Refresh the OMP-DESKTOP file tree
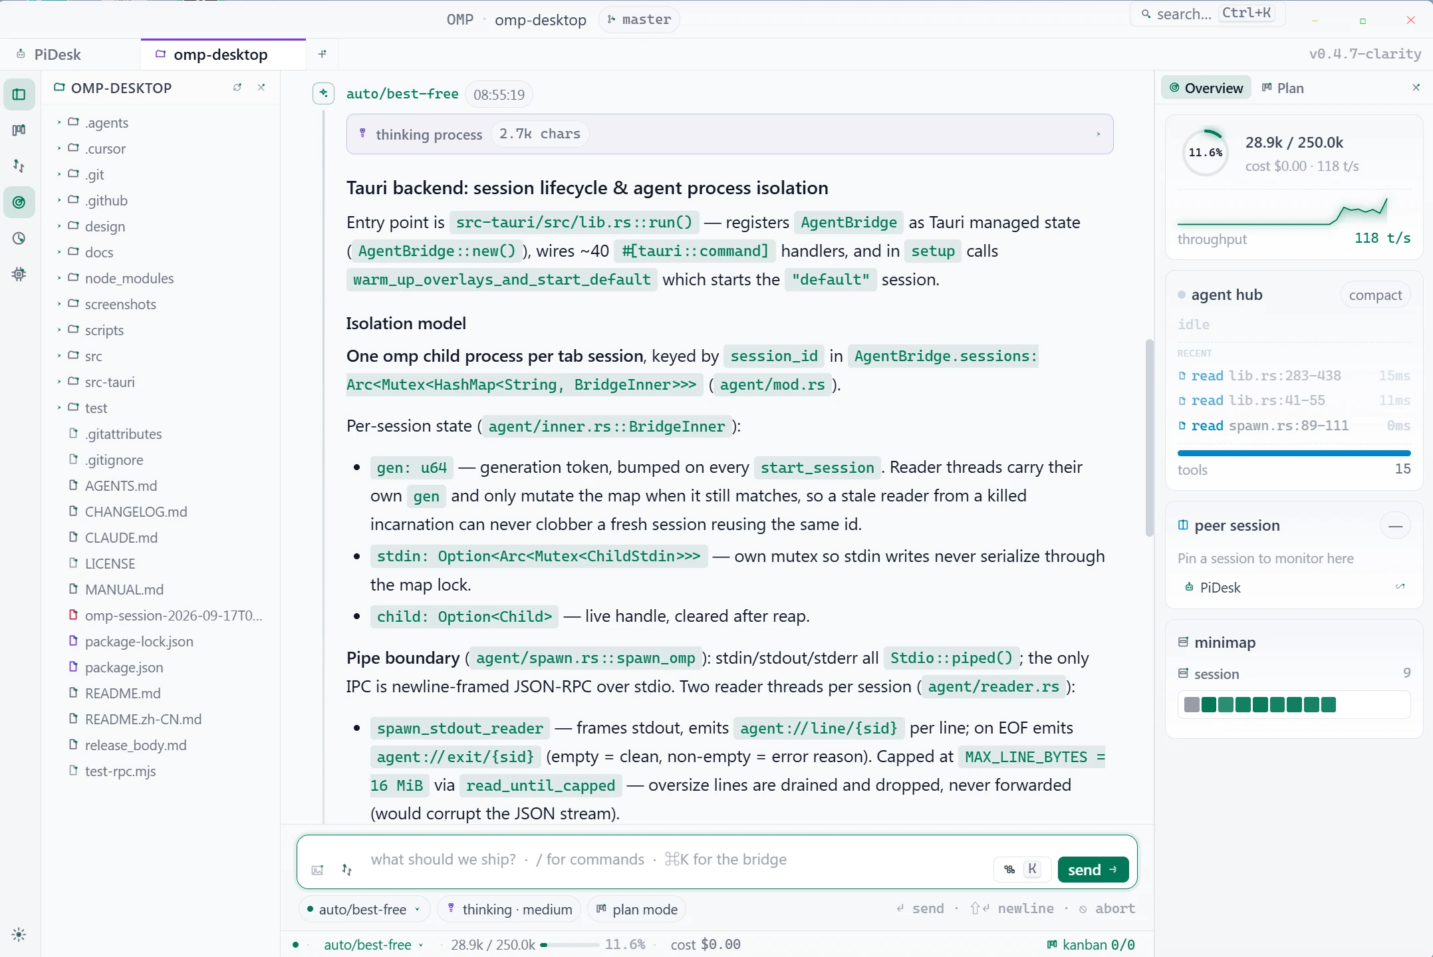1433x957 pixels. click(x=237, y=88)
